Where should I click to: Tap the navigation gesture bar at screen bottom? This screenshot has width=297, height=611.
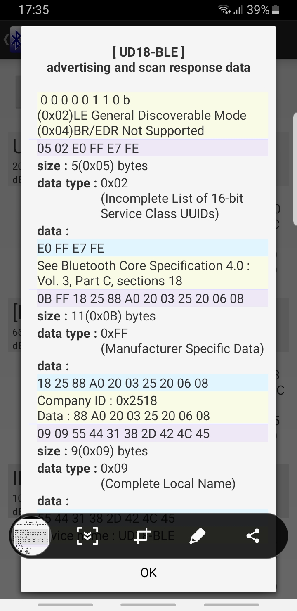click(148, 605)
